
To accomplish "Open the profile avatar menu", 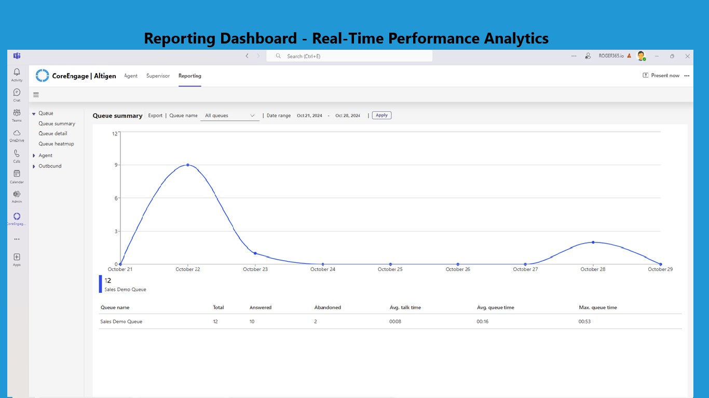I will click(x=641, y=55).
